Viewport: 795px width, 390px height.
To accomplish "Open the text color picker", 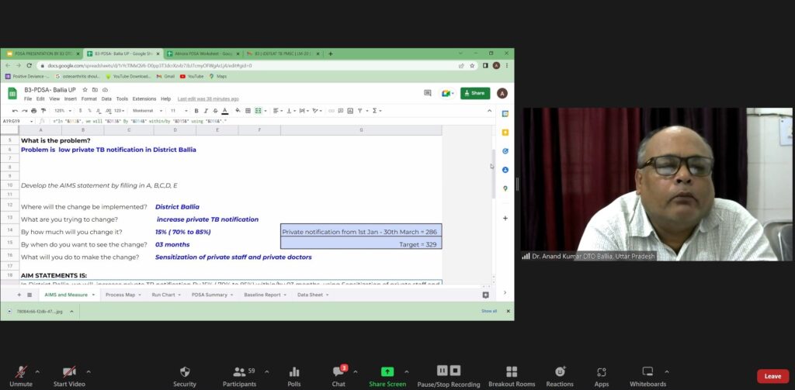I will point(225,111).
